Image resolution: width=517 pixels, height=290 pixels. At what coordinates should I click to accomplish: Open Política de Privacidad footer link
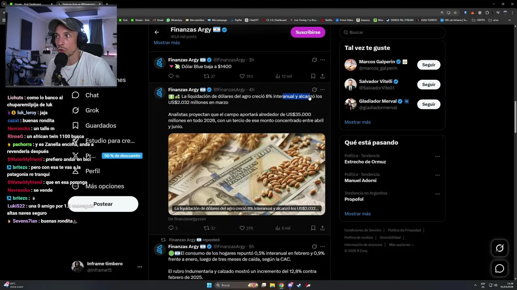click(x=404, y=230)
